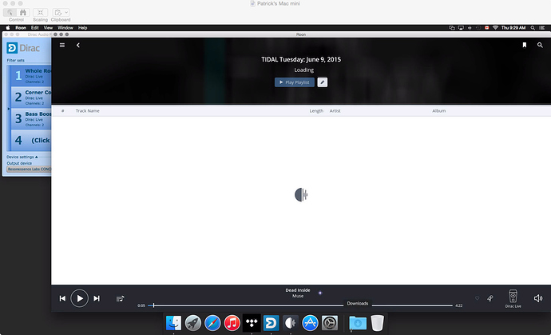Screen dimensions: 551x335
Task: Open the View menu
Action: tap(48, 28)
